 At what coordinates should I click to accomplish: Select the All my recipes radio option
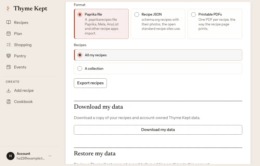click(80, 55)
